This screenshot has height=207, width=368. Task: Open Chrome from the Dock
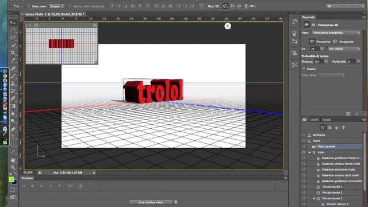tap(5, 76)
